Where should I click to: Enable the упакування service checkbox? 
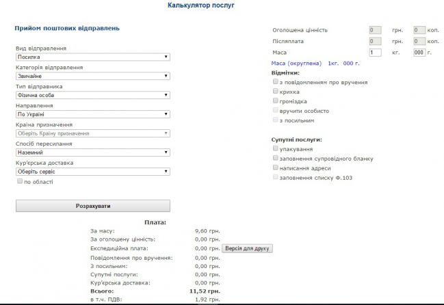click(275, 148)
